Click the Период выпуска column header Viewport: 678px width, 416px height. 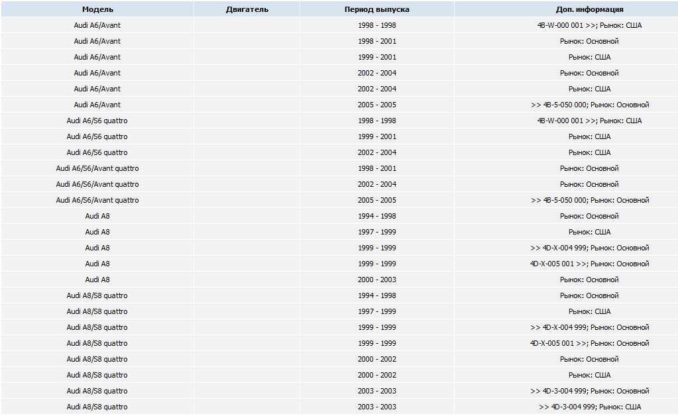coord(376,9)
